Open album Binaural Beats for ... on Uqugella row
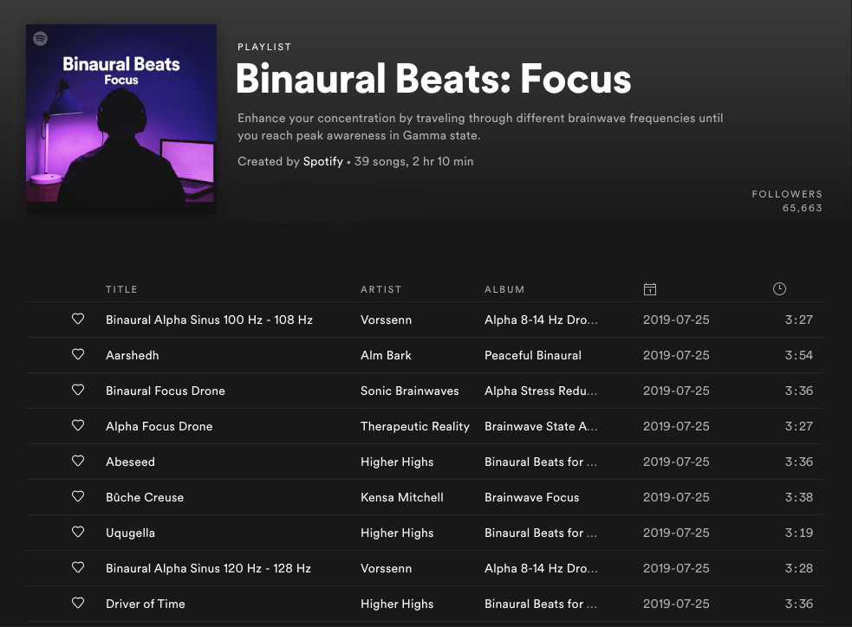 click(541, 533)
